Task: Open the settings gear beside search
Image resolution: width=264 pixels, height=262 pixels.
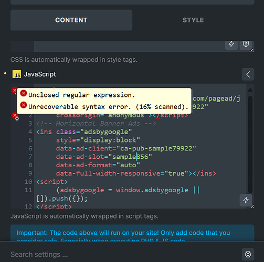Action: point(248,254)
